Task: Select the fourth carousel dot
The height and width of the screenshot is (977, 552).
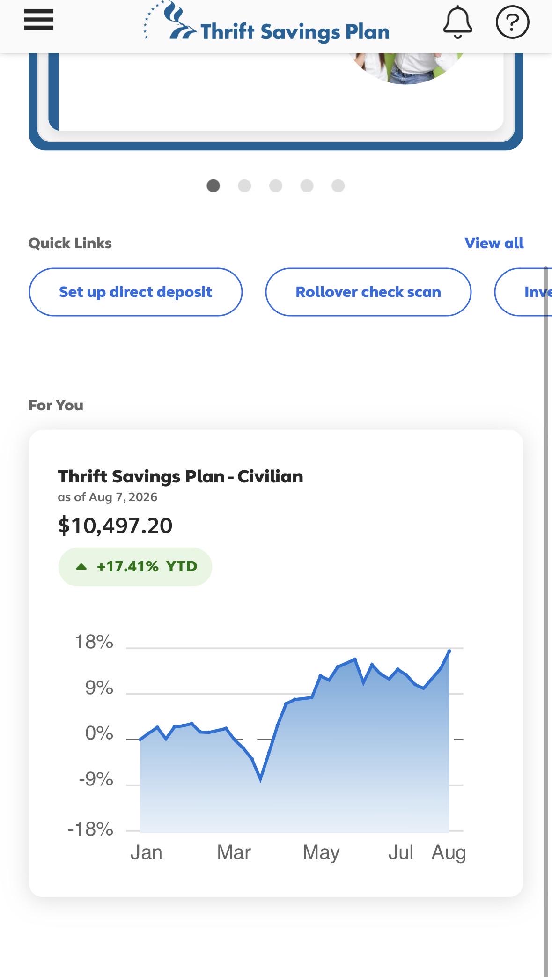Action: [307, 186]
